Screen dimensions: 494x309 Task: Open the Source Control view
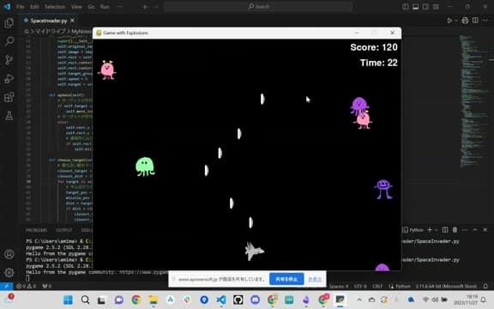click(9, 60)
